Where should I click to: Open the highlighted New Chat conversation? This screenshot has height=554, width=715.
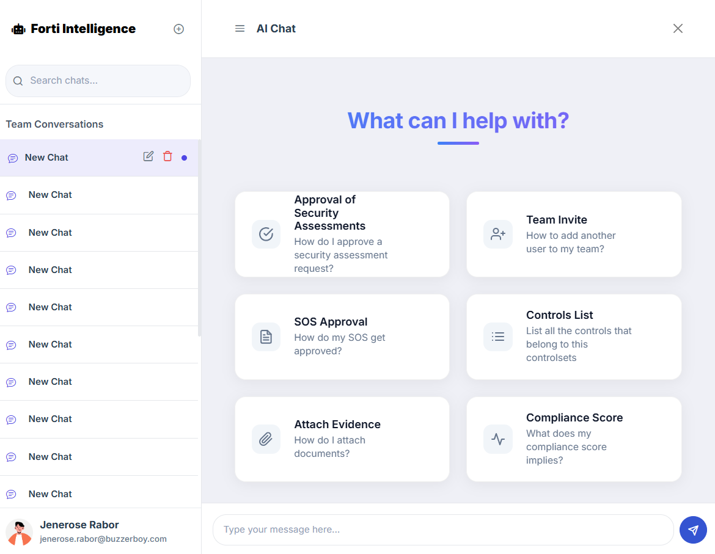point(47,158)
